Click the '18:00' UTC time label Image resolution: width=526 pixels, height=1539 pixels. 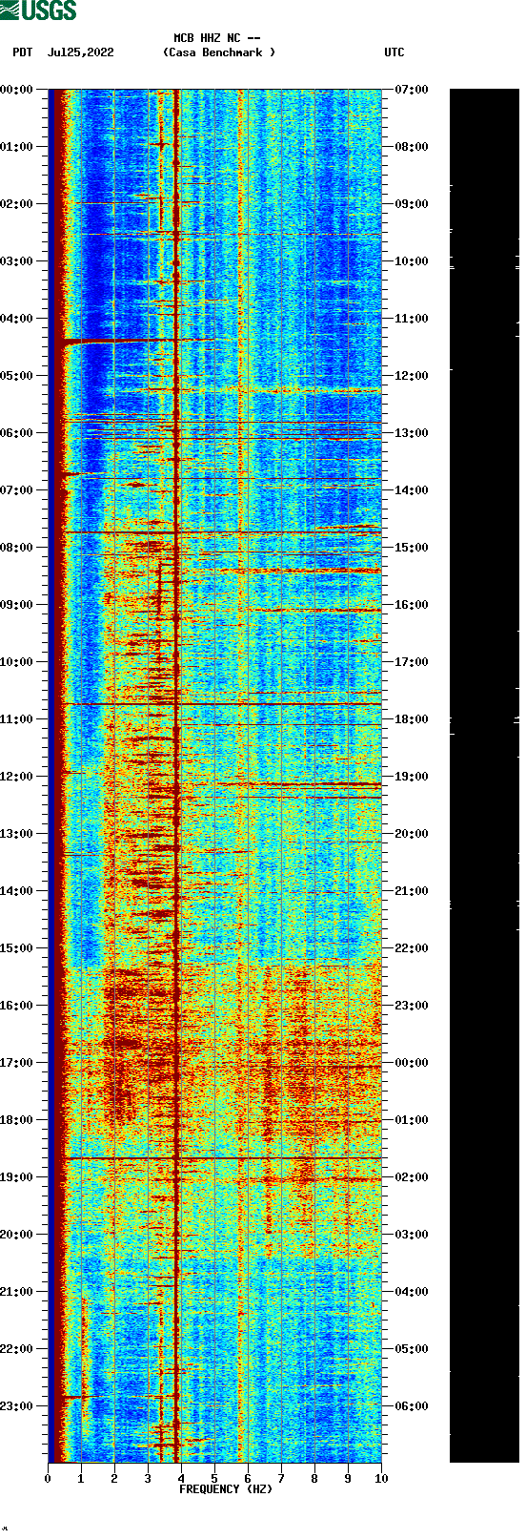pos(412,719)
